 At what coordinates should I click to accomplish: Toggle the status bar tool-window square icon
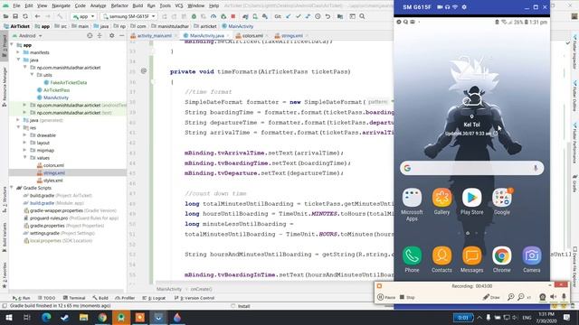5,306
